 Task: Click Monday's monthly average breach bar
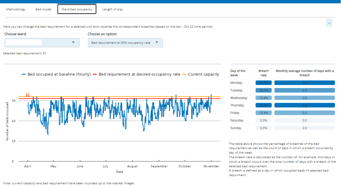[x=305, y=83]
